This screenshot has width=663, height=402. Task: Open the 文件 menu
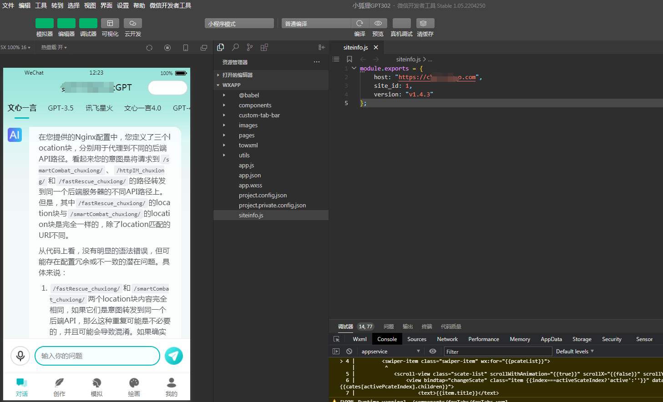click(8, 5)
